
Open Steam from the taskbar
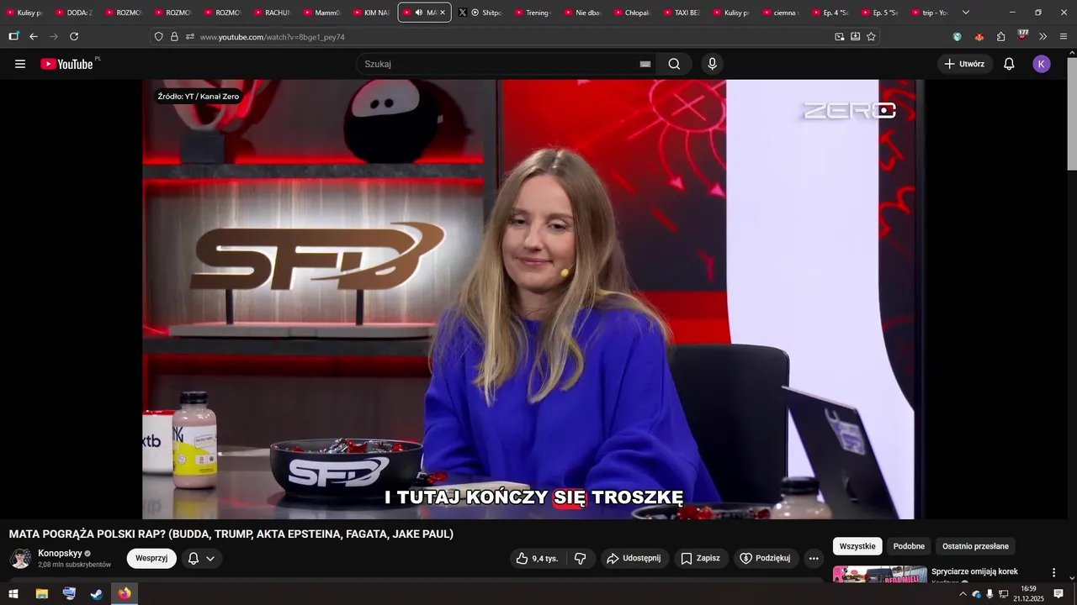pos(97,594)
